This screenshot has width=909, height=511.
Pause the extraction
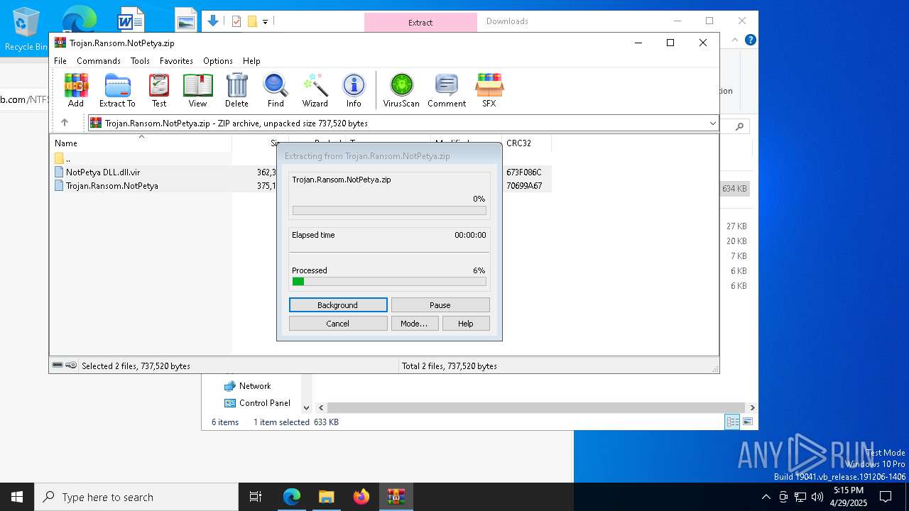[x=440, y=305]
